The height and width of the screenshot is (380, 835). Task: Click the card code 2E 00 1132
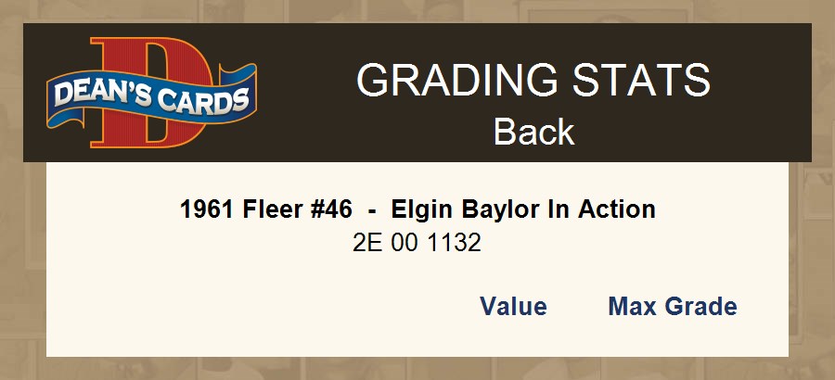pyautogui.click(x=417, y=244)
